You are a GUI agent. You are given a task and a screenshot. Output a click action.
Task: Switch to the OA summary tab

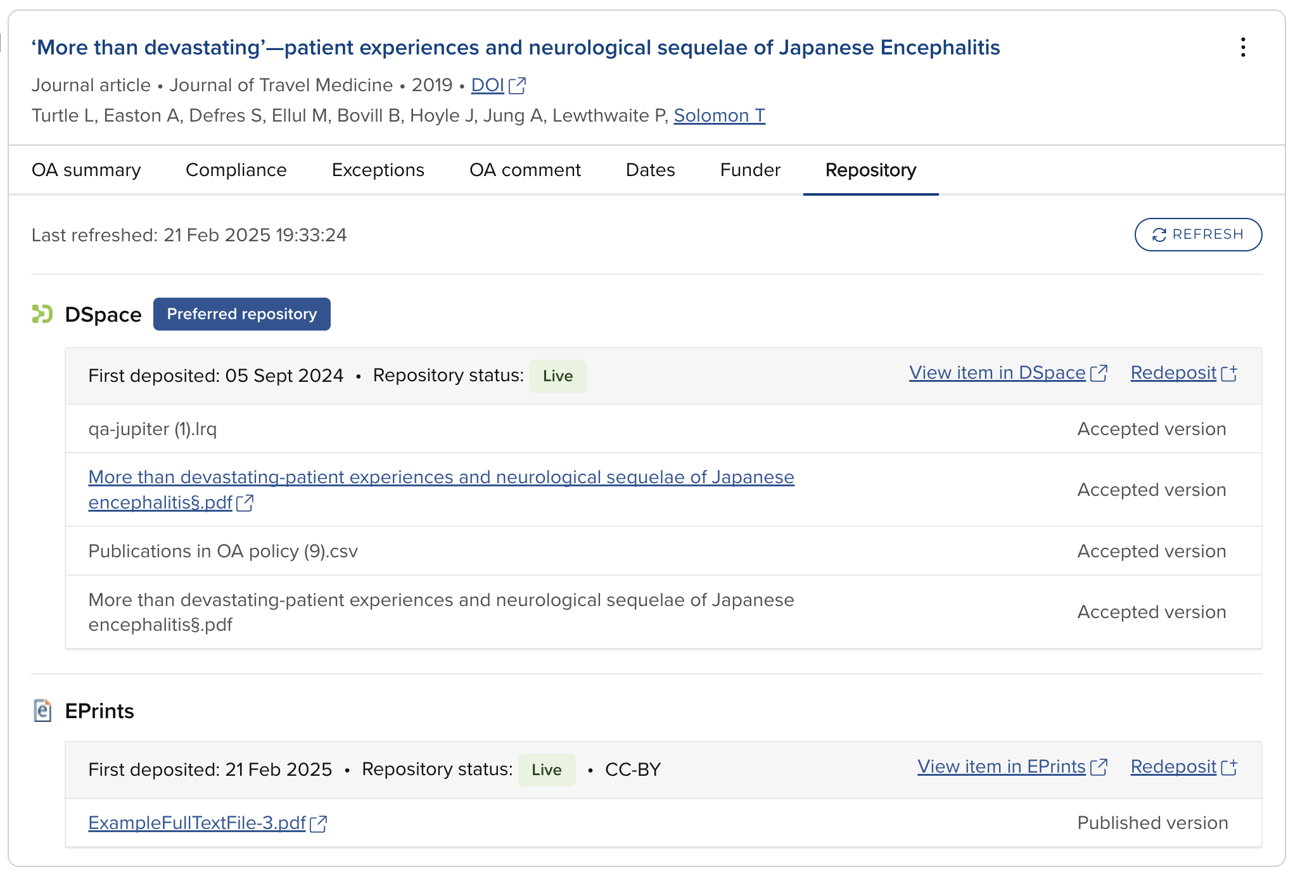(x=86, y=170)
